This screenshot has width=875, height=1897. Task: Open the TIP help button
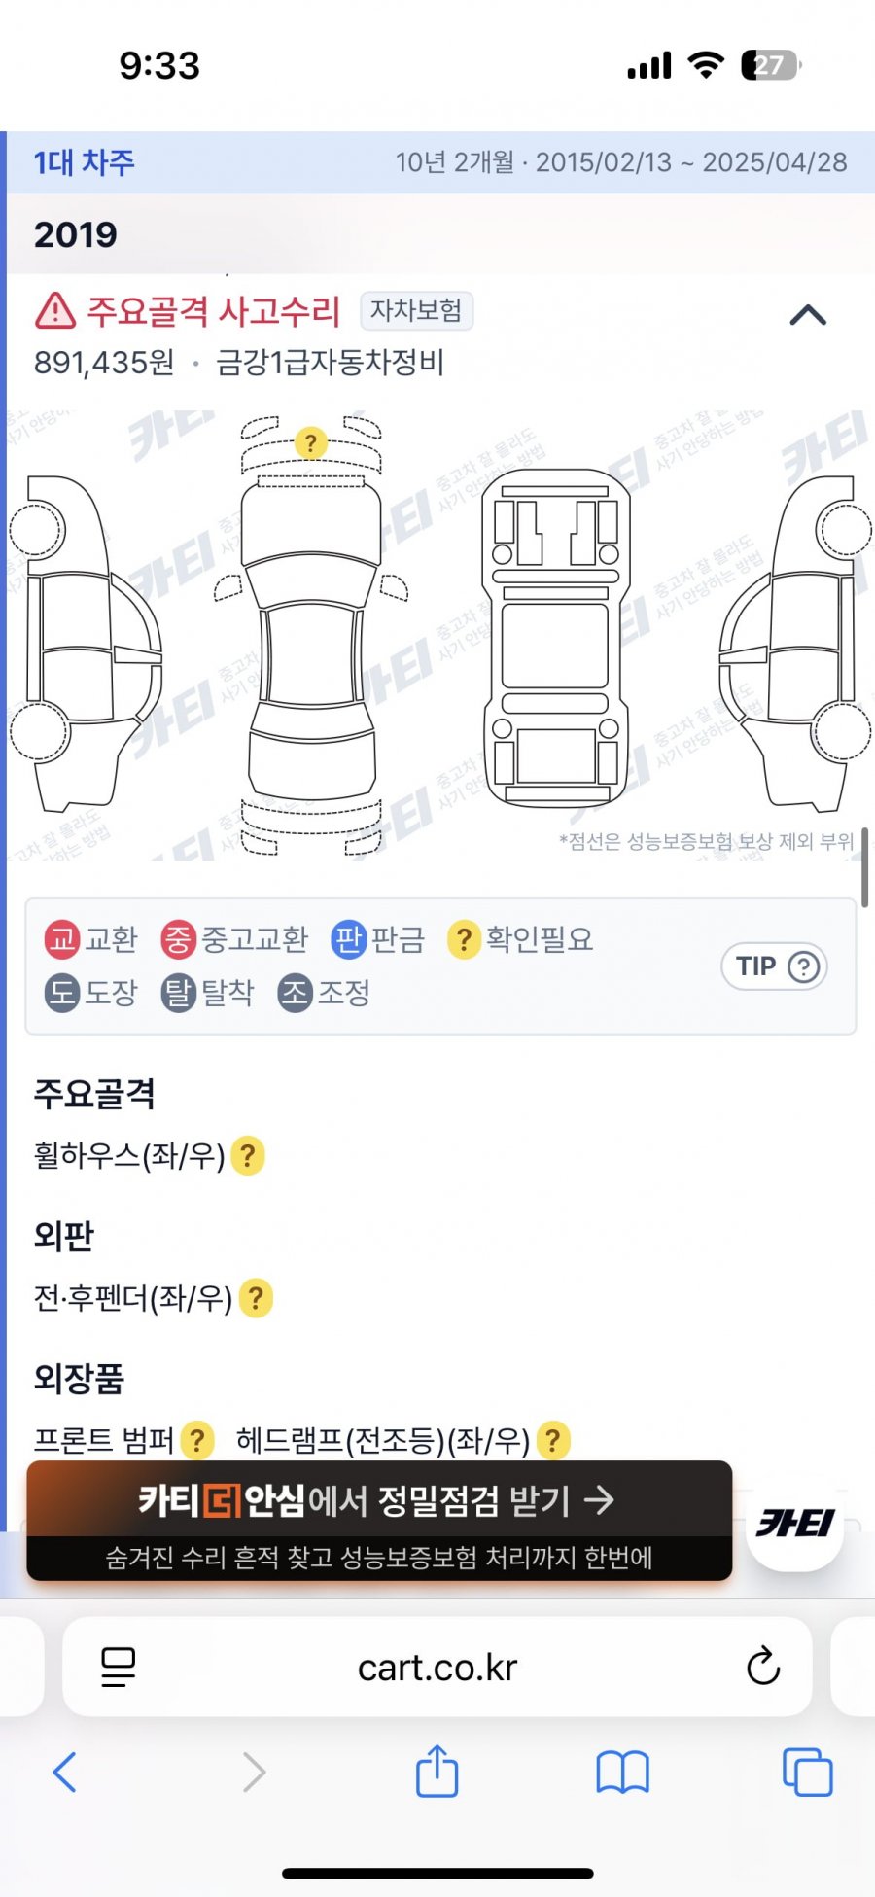tap(774, 966)
